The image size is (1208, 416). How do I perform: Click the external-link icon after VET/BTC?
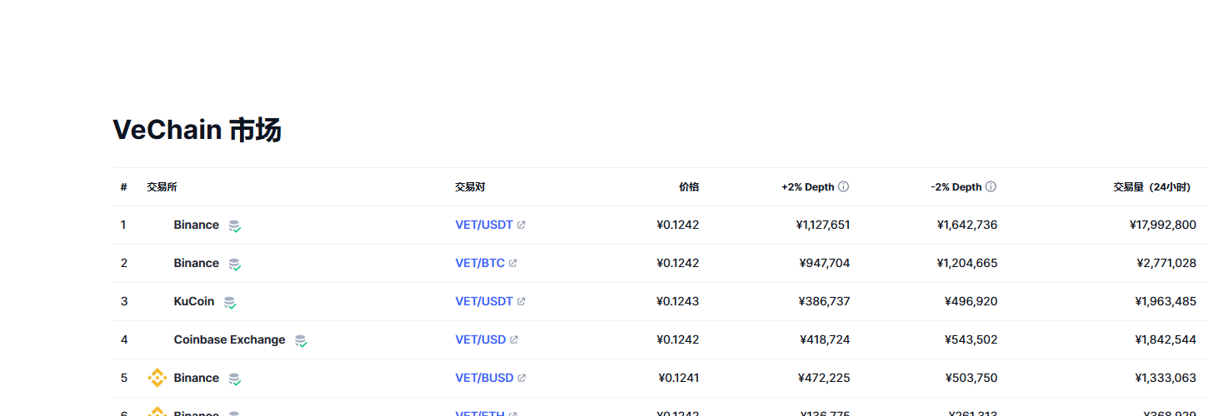pos(513,263)
